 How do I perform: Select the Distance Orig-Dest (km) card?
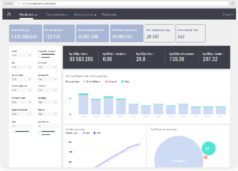coord(92,33)
